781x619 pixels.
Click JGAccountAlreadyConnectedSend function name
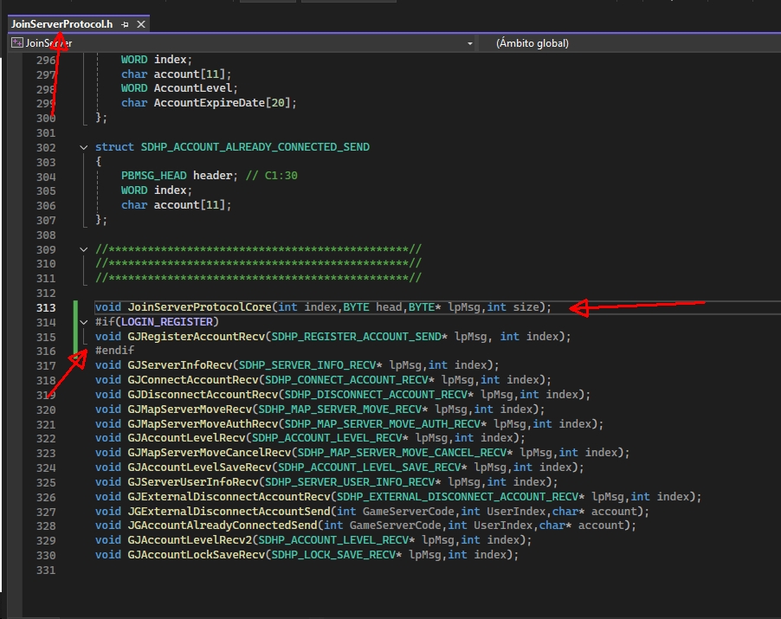[x=223, y=526]
